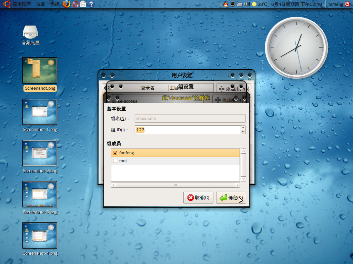Select the root row in members list
The height and width of the screenshot is (264, 353).
(175, 161)
